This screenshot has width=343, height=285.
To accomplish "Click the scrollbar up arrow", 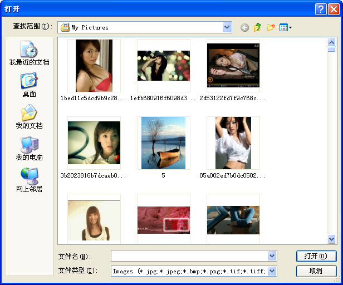I will tap(332, 42).
